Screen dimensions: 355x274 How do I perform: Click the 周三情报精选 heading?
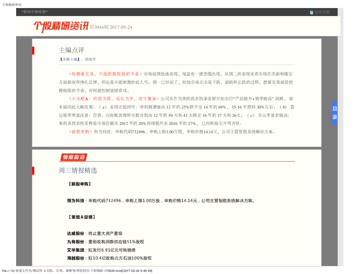(78, 170)
